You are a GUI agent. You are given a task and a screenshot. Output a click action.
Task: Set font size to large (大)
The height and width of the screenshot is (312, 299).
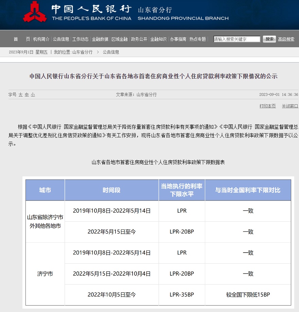[x=20, y=95]
